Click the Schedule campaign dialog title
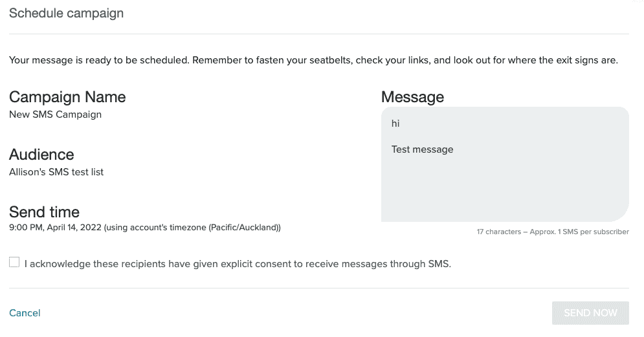644x337 pixels. point(66,13)
